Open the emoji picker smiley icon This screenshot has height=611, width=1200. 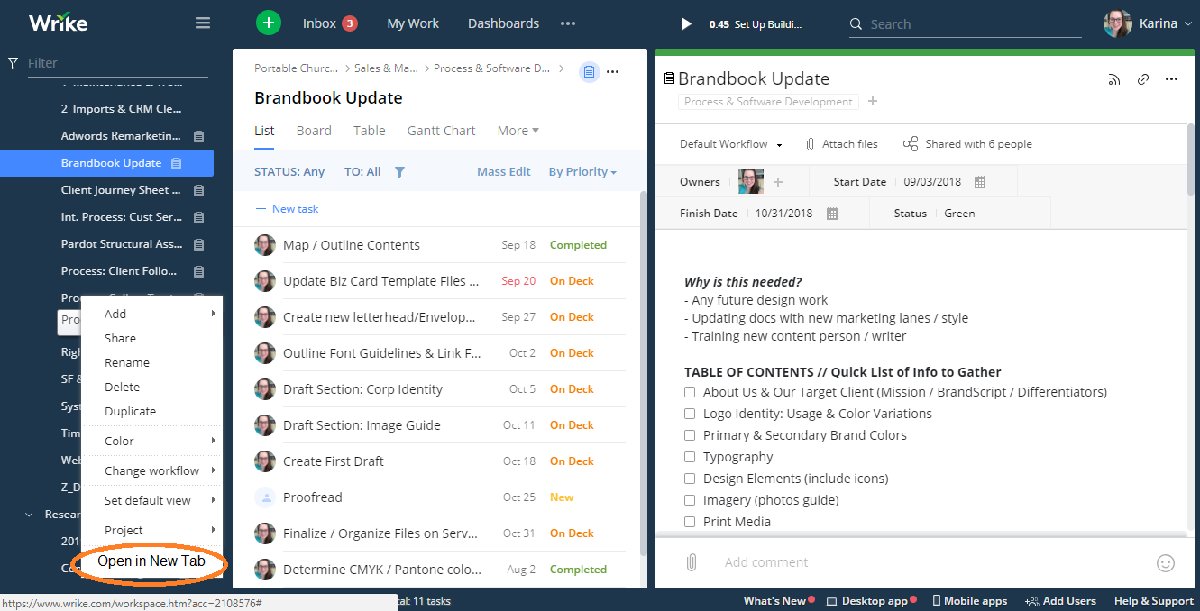[1166, 563]
